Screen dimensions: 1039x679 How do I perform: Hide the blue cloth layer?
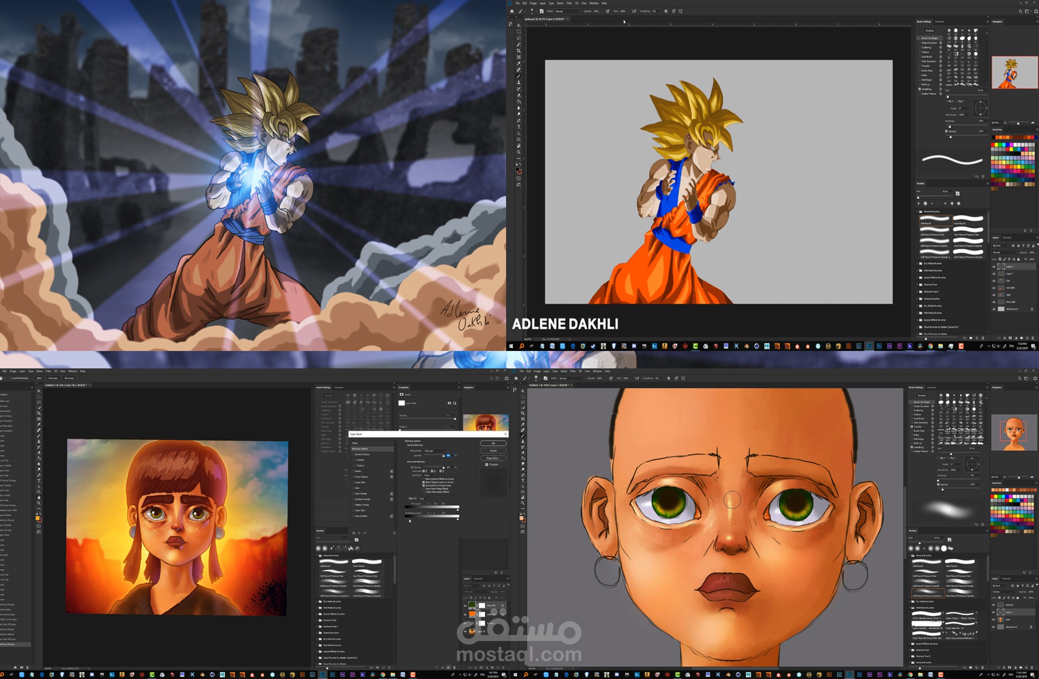coord(994,302)
